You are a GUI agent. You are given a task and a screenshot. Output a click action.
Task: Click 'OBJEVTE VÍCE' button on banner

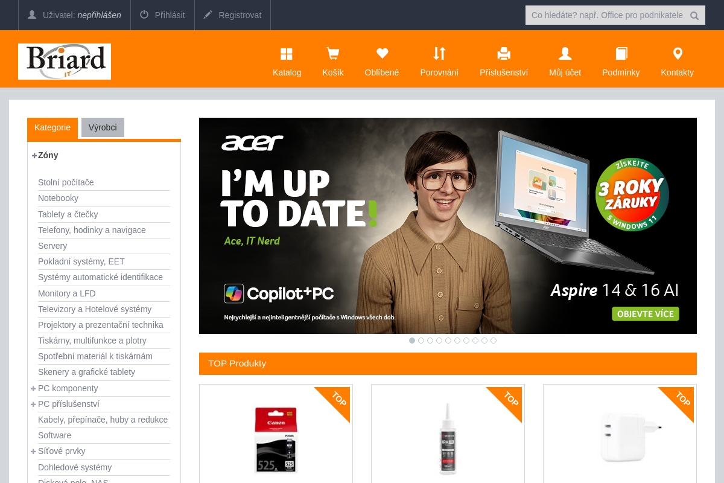click(x=646, y=314)
